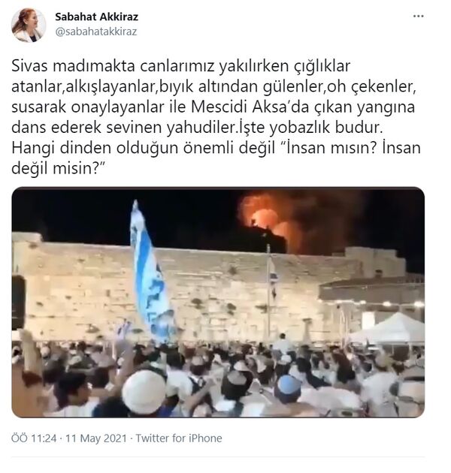Viewport: 451px width, 473px height.
Task: Click the white kippah in the video foreground
Action: [144, 390]
